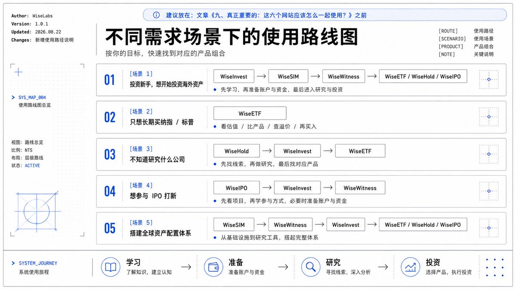Click the [NOTE] legend entry
This screenshot has width=516, height=290.
[466, 54]
